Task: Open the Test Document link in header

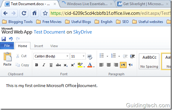Action: pyautogui.click(x=49, y=32)
